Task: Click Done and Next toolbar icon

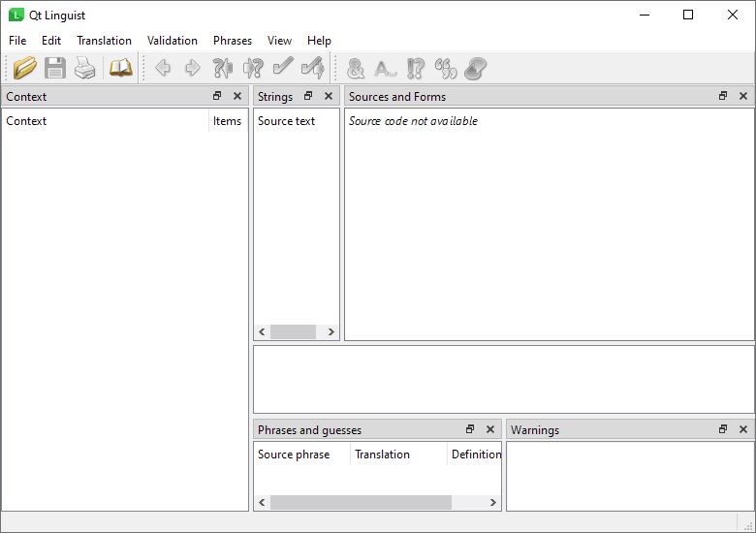Action: [313, 68]
